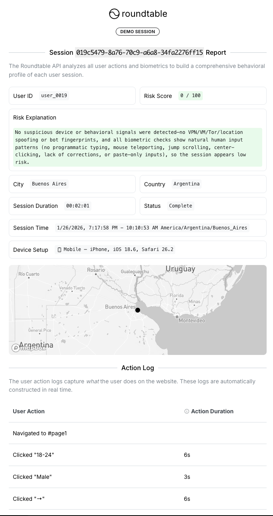Click the Session Time timestamp value
Image resolution: width=273 pixels, height=516 pixels.
152,228
